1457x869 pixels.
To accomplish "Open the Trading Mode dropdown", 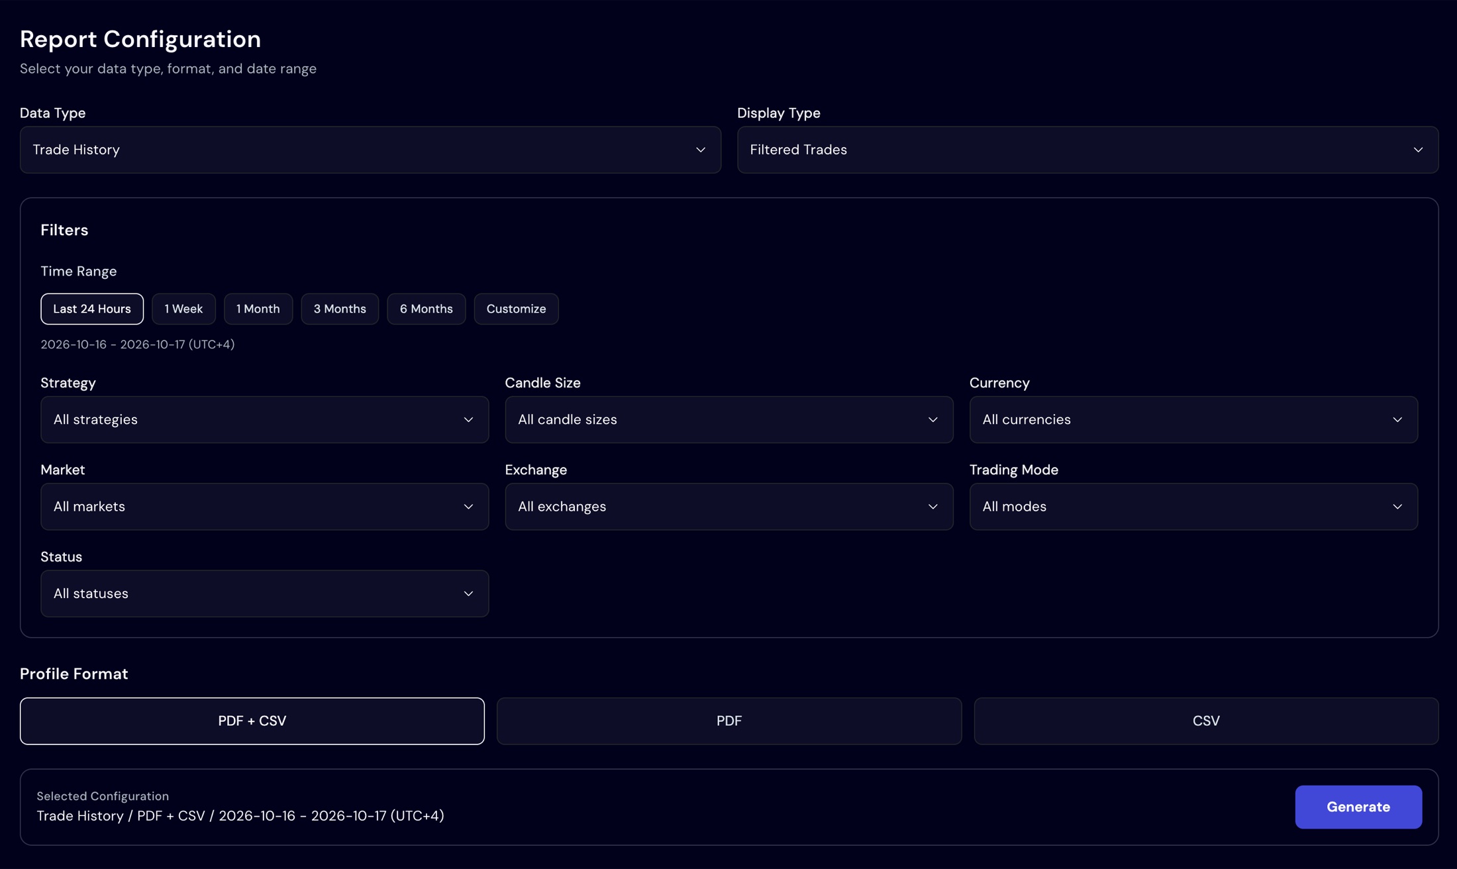I will pos(1193,506).
